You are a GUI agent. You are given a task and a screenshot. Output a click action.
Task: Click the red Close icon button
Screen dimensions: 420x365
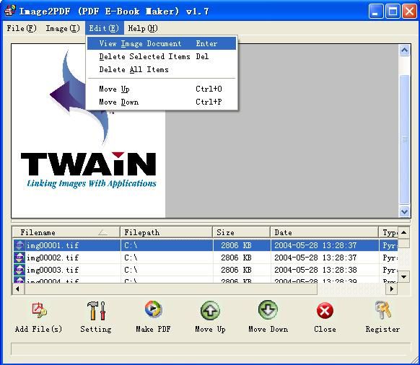[325, 311]
